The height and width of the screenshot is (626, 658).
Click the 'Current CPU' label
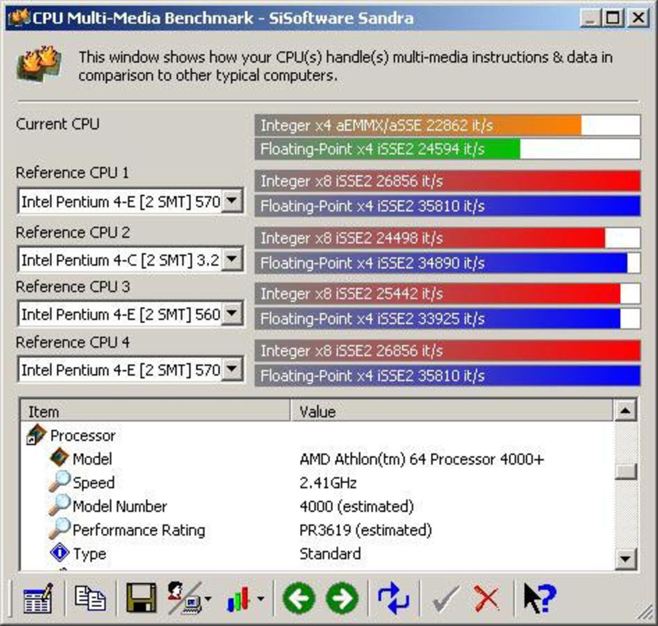[x=57, y=124]
